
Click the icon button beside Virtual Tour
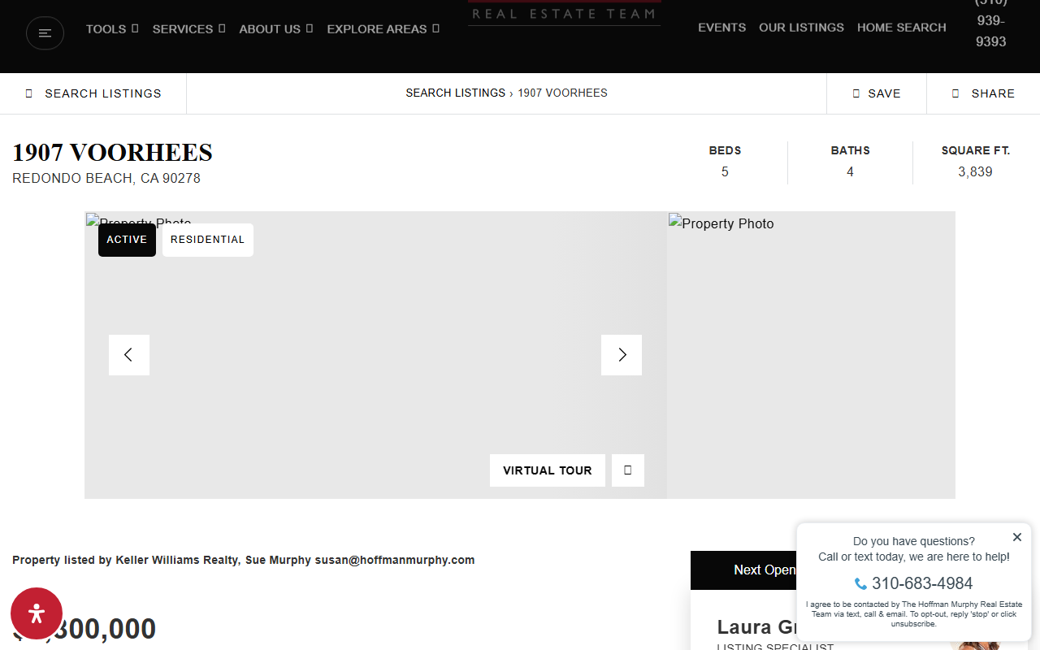pyautogui.click(x=628, y=470)
